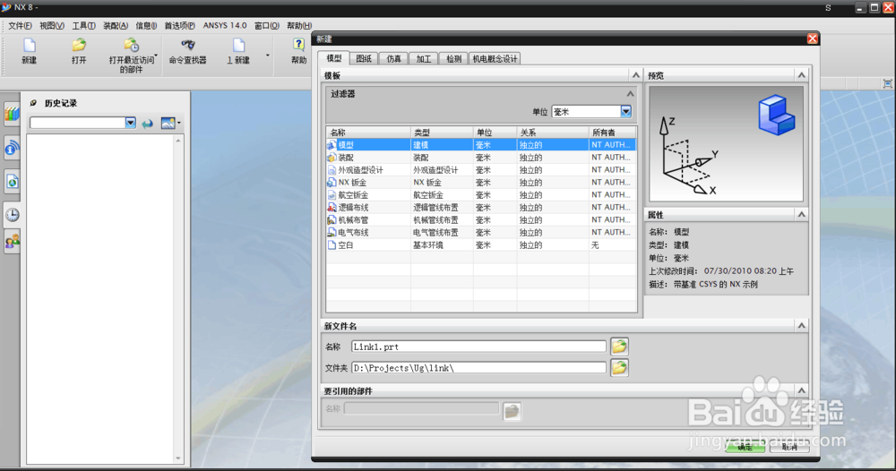Switch to the 检测 tab
The height and width of the screenshot is (471, 896).
[x=453, y=59]
